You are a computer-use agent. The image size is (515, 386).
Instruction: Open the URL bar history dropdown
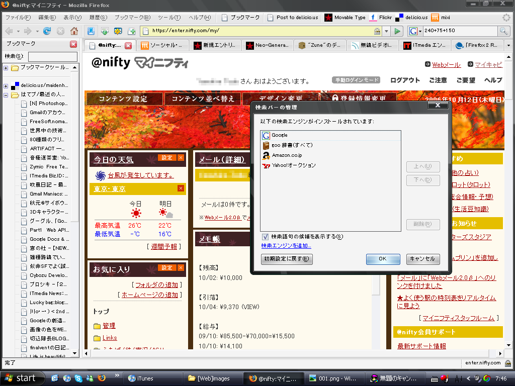click(x=386, y=31)
